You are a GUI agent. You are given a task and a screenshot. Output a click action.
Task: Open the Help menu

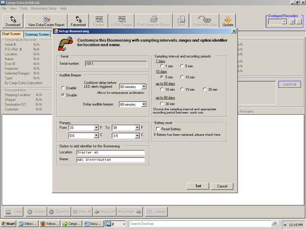(x=63, y=9)
